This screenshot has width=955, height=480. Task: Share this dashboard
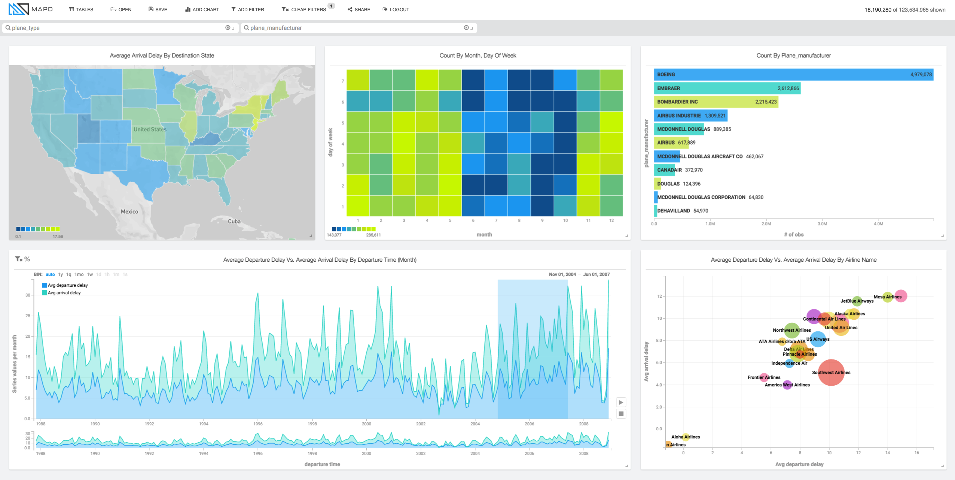pos(359,9)
